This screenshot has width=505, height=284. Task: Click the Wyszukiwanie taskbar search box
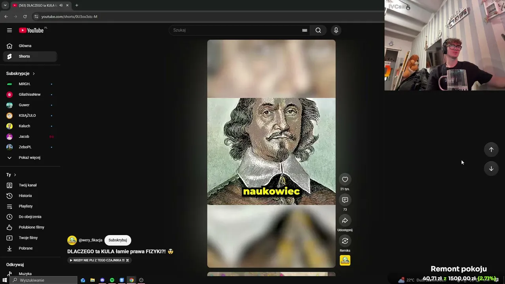pos(43,280)
